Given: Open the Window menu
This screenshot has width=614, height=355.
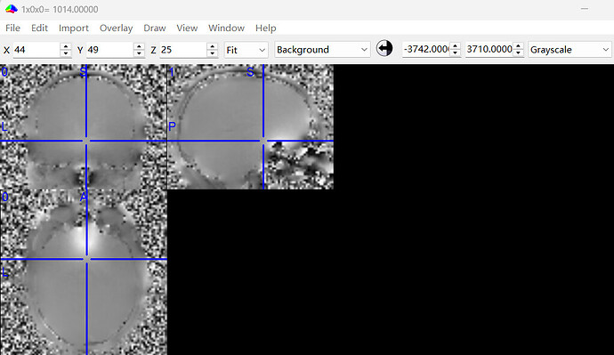Looking at the screenshot, I should (226, 28).
